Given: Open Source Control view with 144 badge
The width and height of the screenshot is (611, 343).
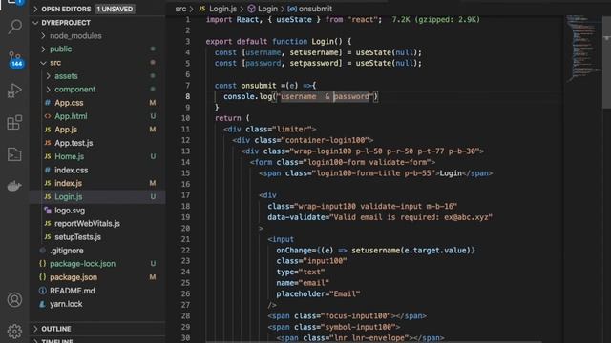Looking at the screenshot, I should click(x=15, y=59).
